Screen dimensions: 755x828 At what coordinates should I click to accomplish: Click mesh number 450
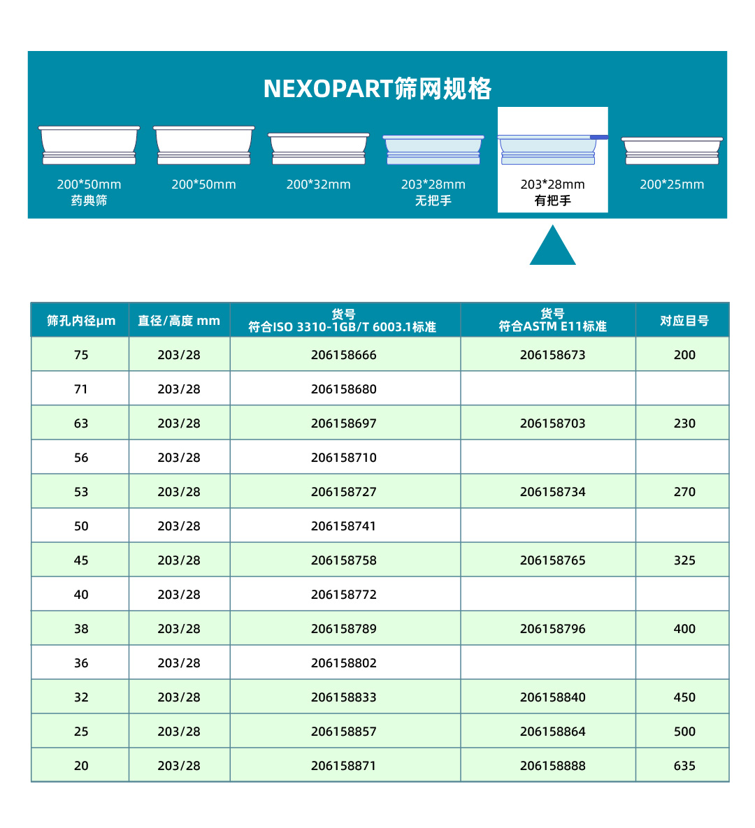[x=684, y=697]
